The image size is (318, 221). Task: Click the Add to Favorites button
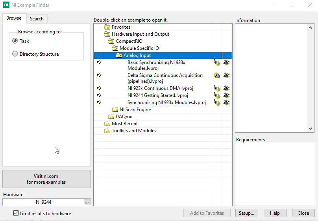coord(207,213)
